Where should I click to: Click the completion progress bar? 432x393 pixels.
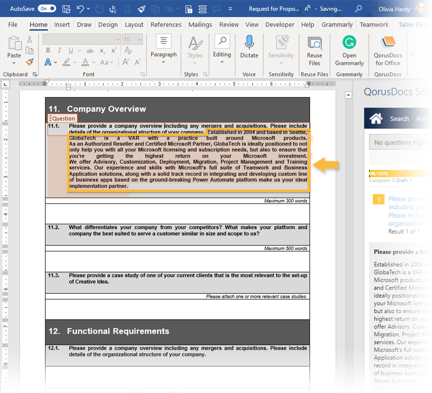(x=400, y=174)
